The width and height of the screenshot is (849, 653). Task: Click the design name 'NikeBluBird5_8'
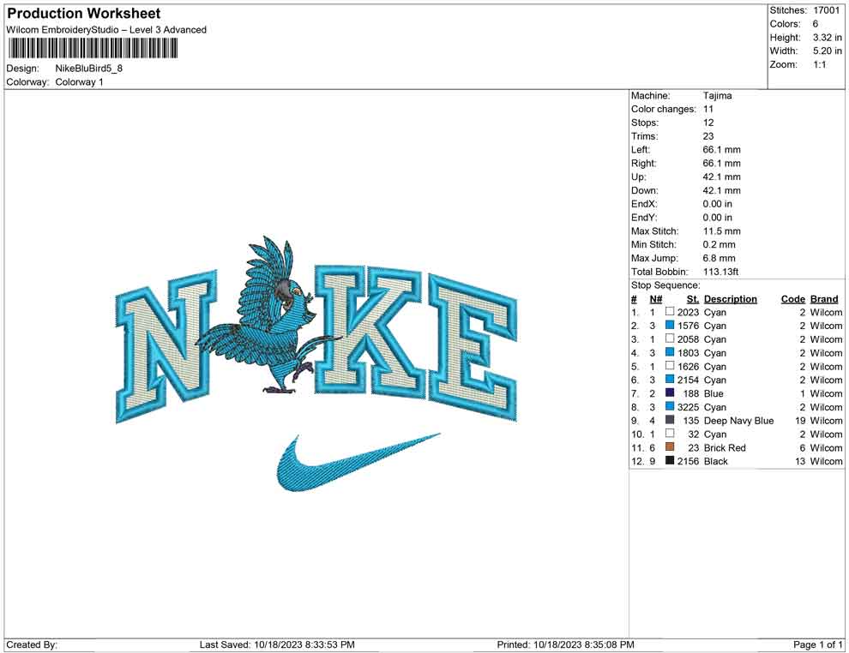click(89, 69)
